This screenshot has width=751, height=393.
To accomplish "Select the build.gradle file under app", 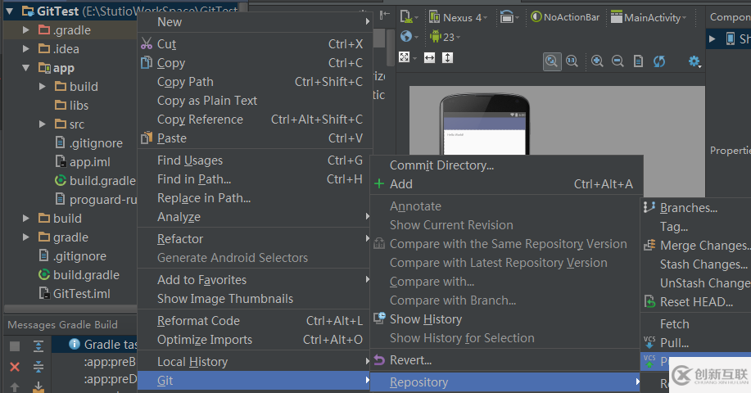I will (x=102, y=181).
